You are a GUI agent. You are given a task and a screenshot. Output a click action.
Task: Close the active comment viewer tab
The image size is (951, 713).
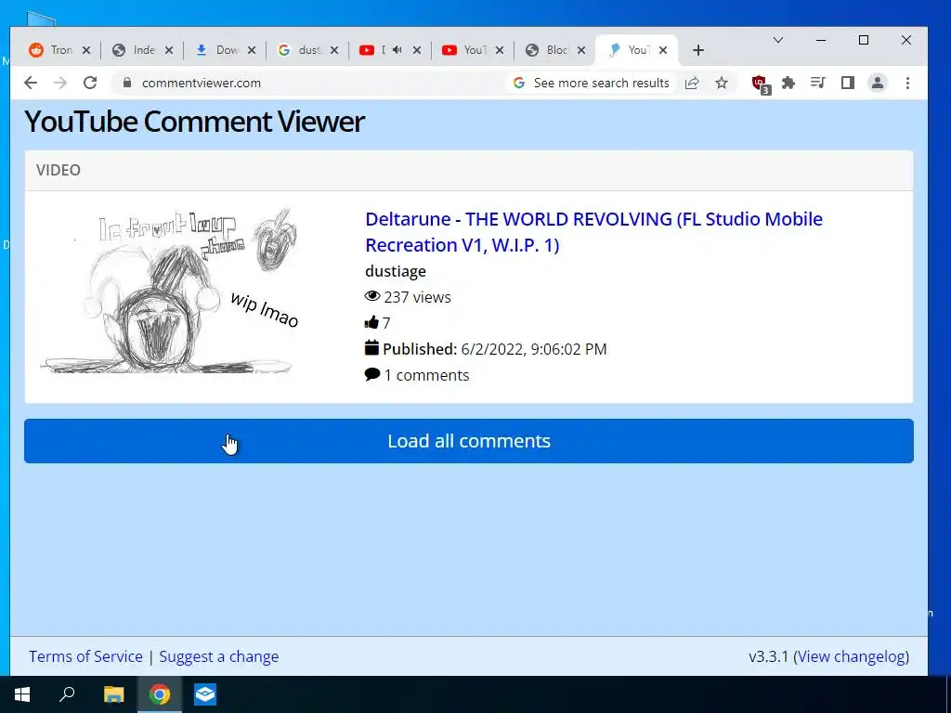[663, 50]
